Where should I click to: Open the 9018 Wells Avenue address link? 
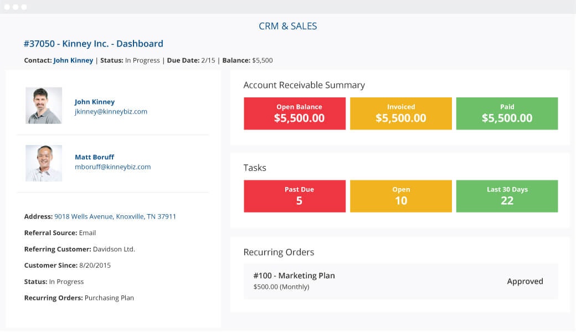click(115, 217)
